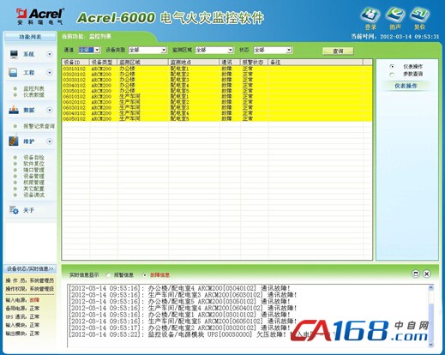445x355 pixels.
Task: Sort by 监测区域 column header
Action: (x=143, y=63)
